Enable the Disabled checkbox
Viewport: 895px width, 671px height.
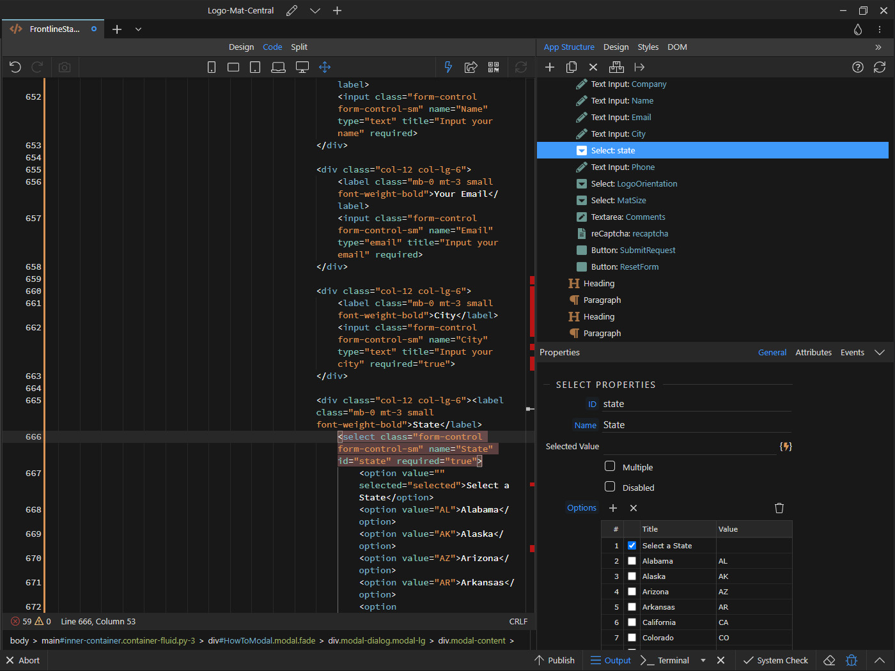610,487
